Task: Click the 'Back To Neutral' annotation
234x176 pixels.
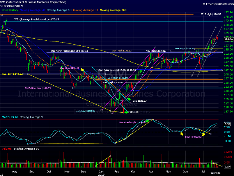Action: click(193, 136)
